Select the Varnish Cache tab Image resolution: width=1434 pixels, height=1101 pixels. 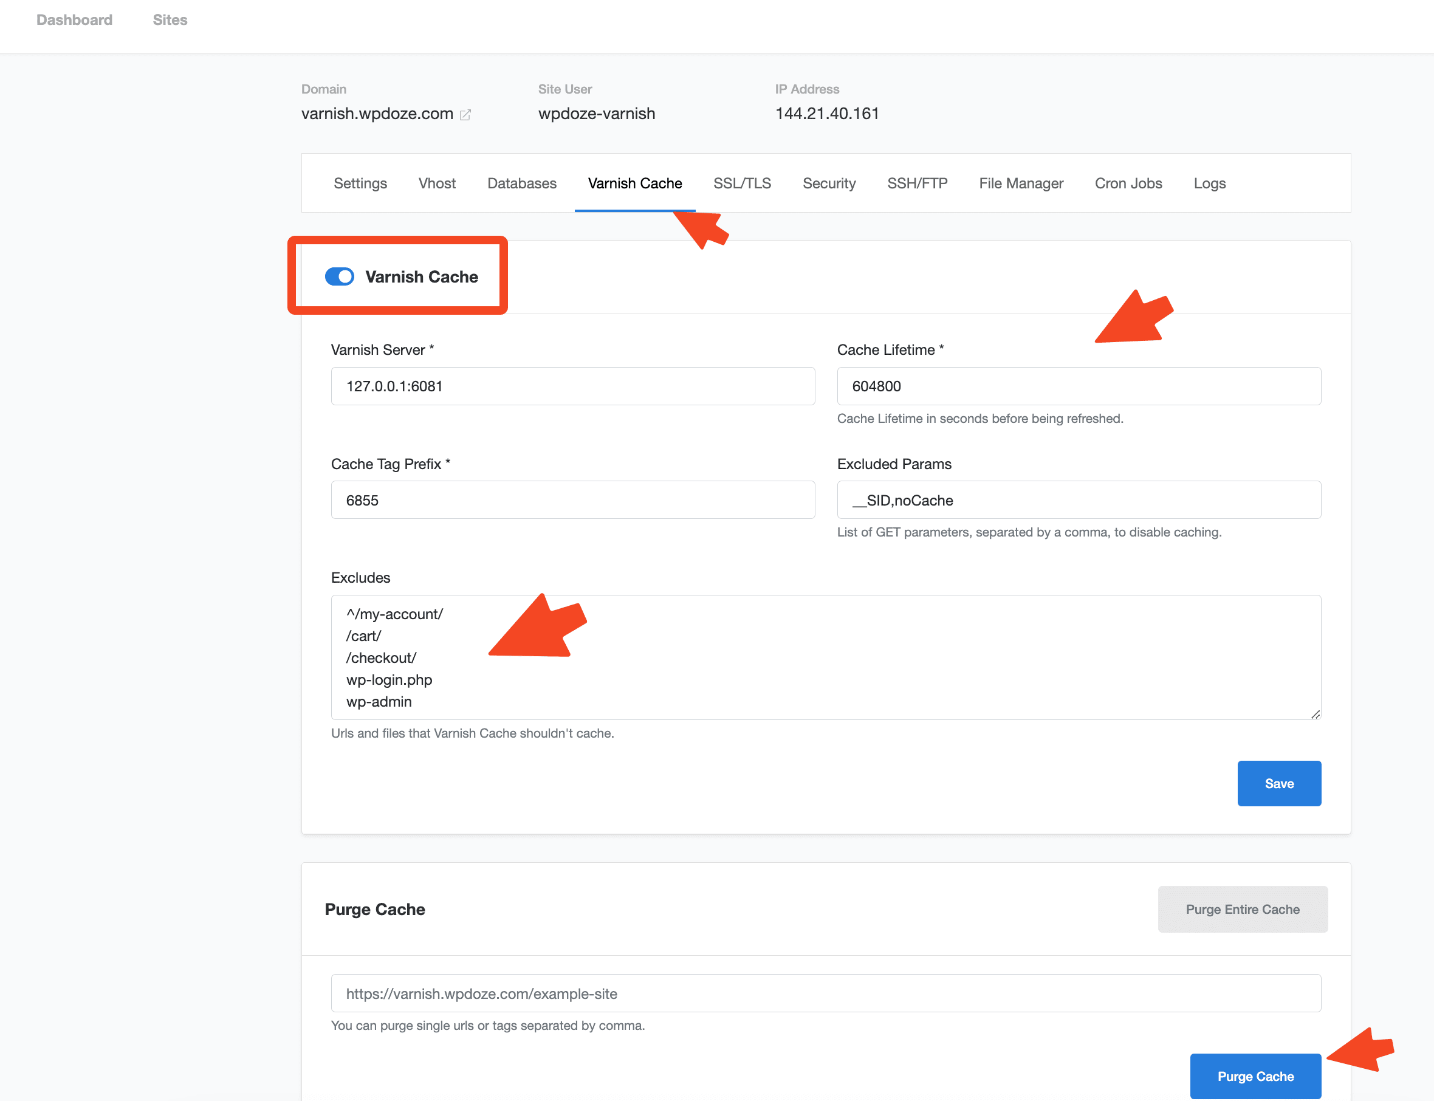[634, 184]
